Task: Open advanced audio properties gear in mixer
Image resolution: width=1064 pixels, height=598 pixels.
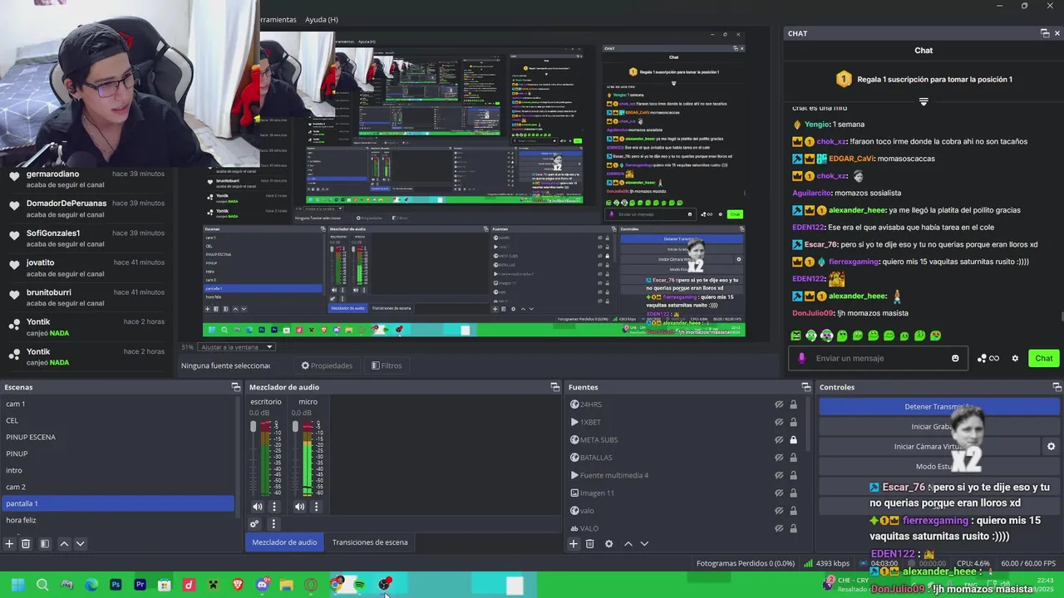Action: 254,524
